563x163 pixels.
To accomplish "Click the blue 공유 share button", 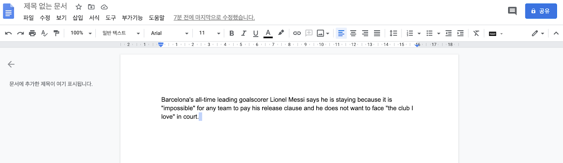I will click(x=541, y=11).
